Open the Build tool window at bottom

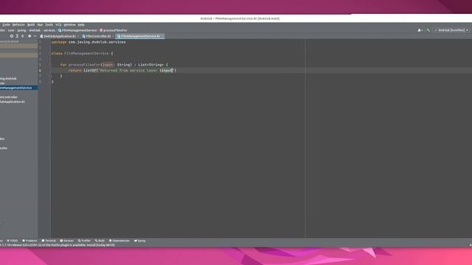pos(100,241)
